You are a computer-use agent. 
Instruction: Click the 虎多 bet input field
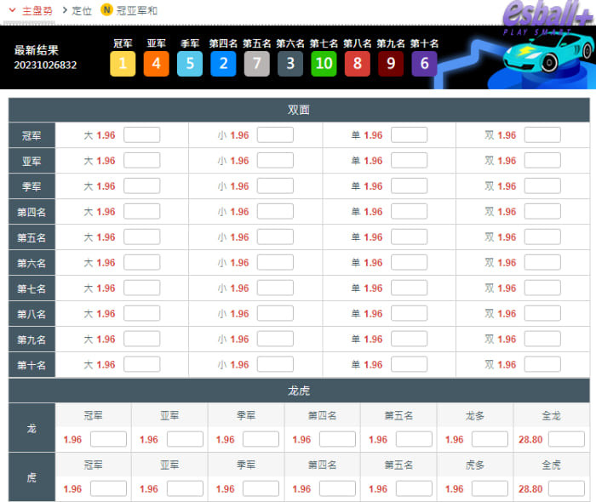click(x=490, y=488)
